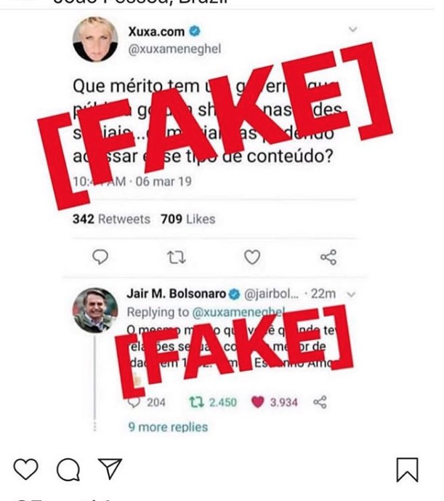This screenshot has width=444, height=501.
Task: Open Xuxa.com profile picture
Action: (x=95, y=39)
